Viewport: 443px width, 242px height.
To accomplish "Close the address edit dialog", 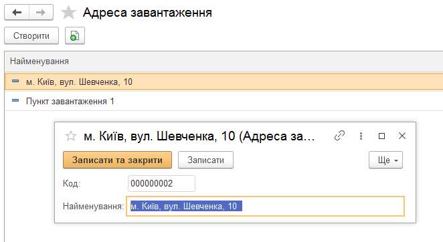I will pyautogui.click(x=402, y=136).
